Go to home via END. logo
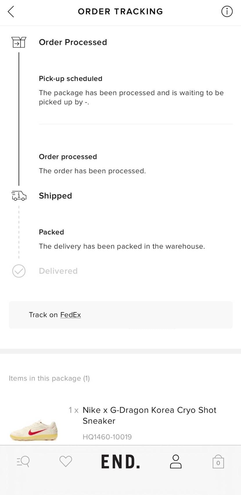Screen dimensions: 241x495 point(121,462)
